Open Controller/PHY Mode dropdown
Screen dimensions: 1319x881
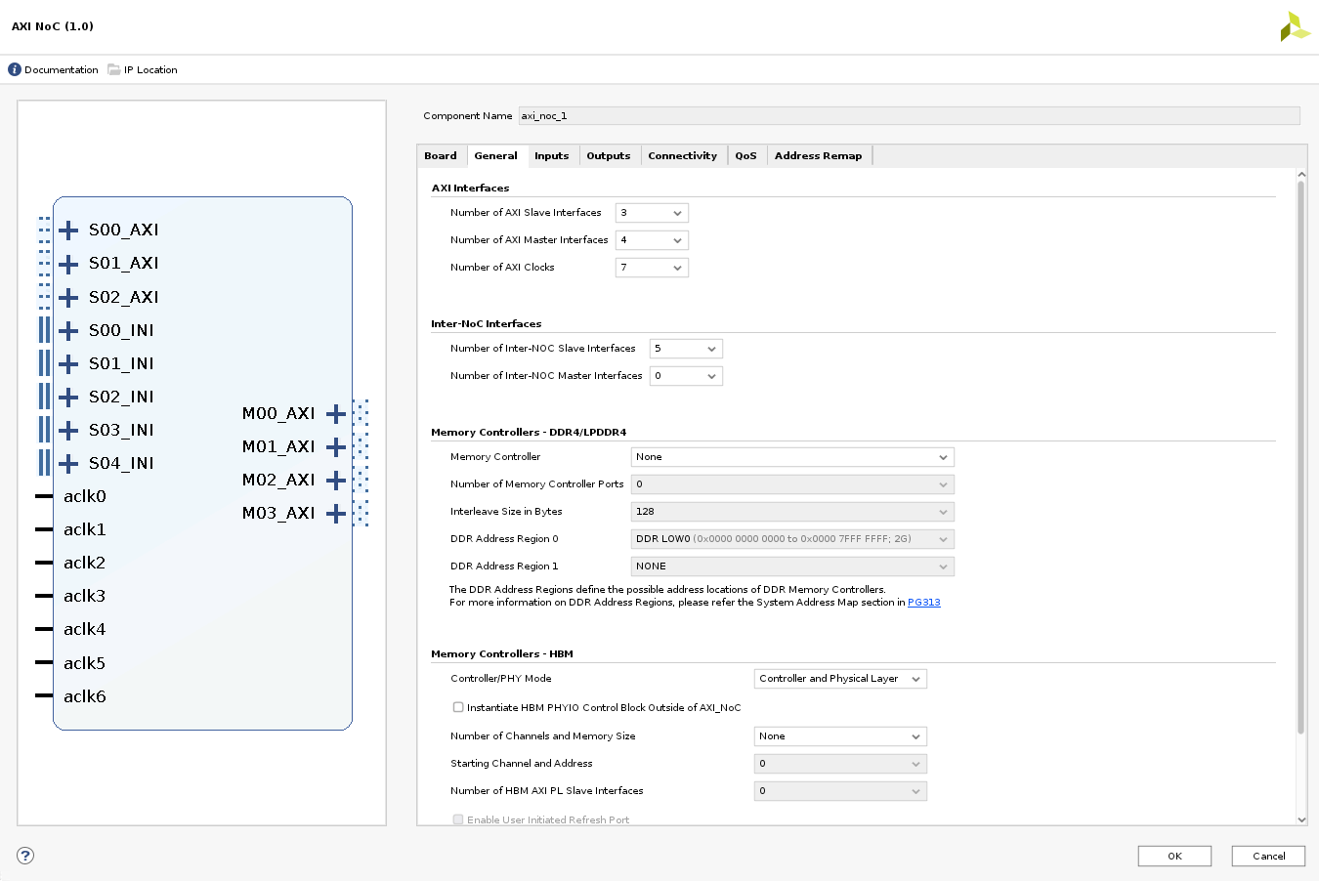(839, 679)
